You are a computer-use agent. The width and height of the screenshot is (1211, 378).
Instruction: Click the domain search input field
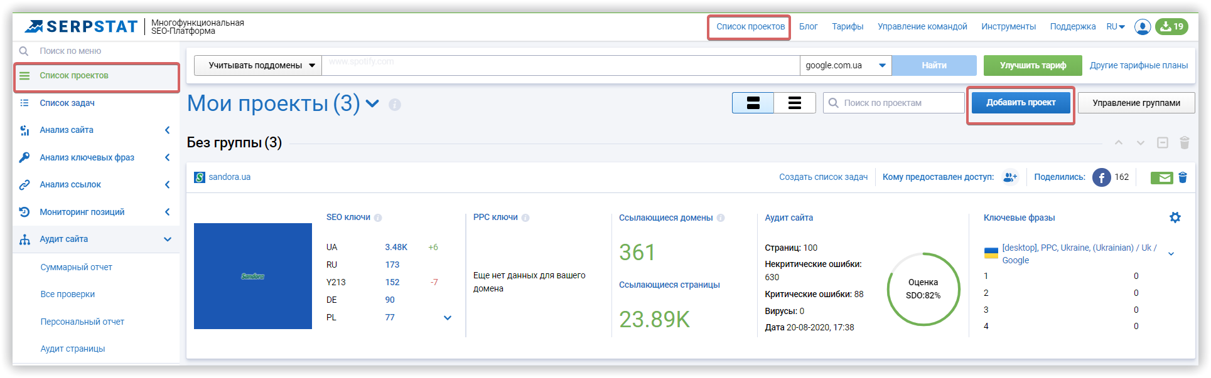[x=561, y=65]
